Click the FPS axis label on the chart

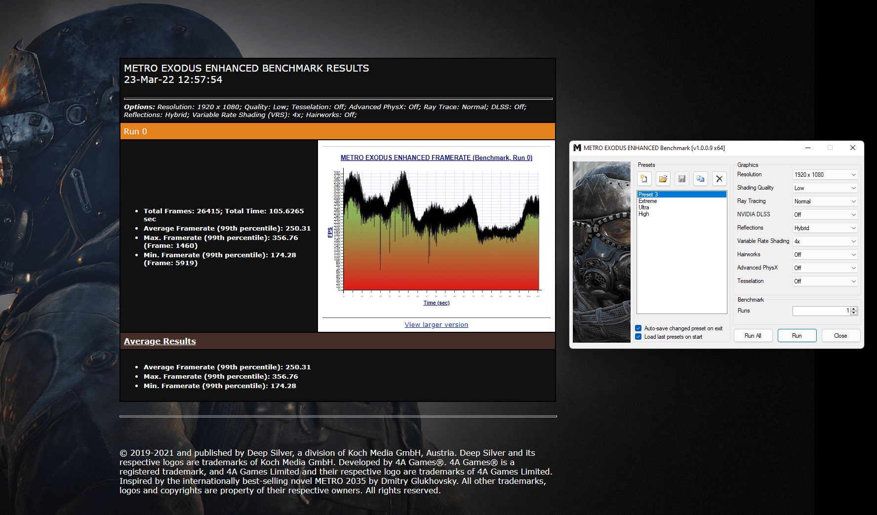(330, 232)
